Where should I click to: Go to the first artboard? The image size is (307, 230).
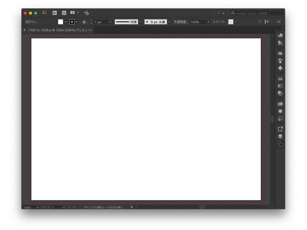(43, 207)
